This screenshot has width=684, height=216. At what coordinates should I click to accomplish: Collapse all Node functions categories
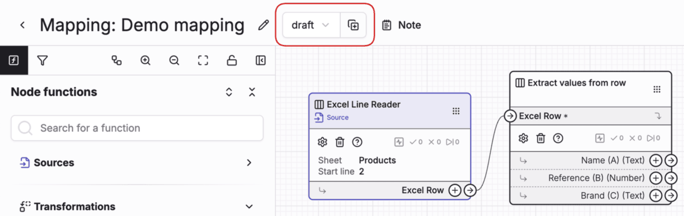pos(253,92)
